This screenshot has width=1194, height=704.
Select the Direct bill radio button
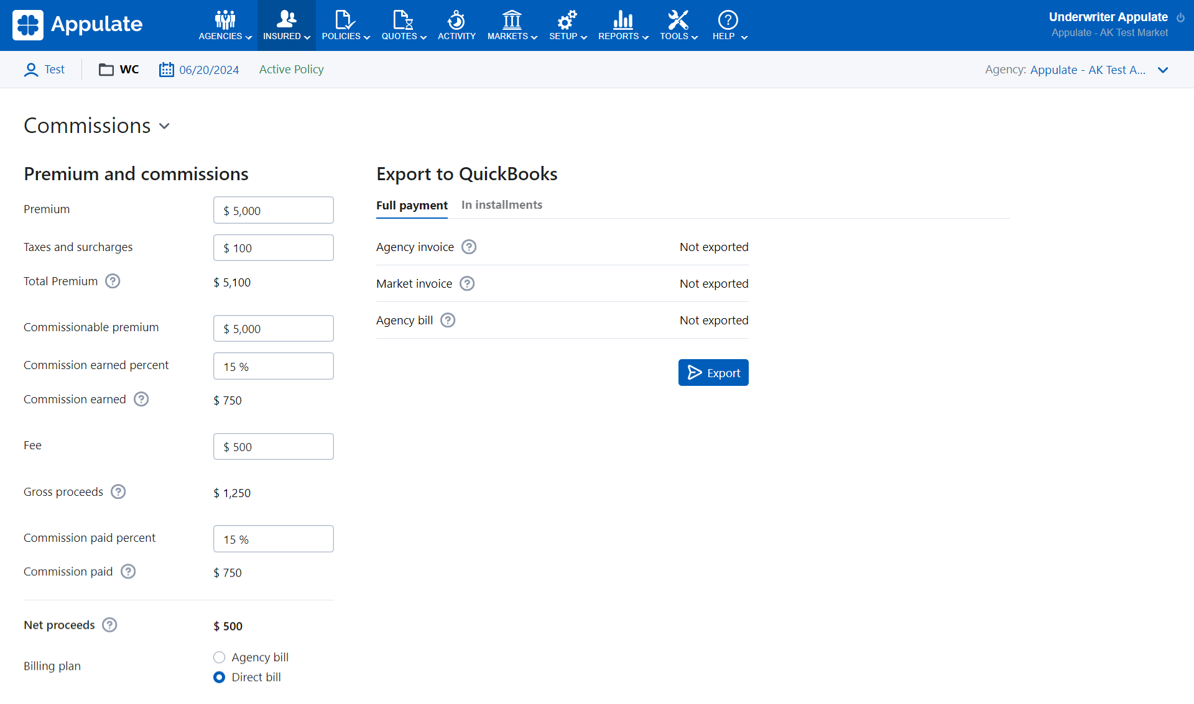click(x=219, y=677)
